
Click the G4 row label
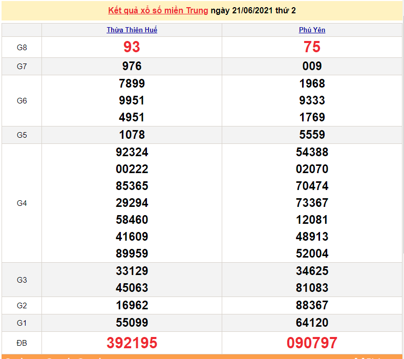click(22, 203)
